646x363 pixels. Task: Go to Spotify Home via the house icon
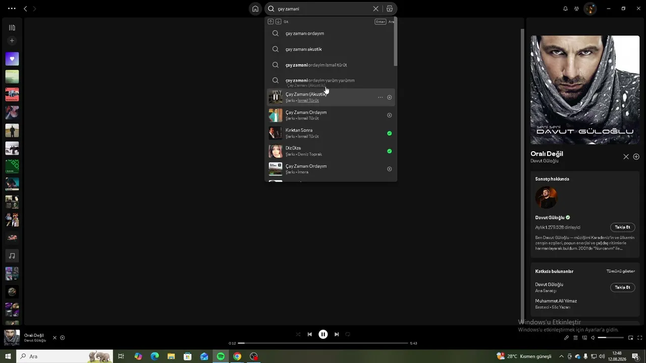click(255, 9)
